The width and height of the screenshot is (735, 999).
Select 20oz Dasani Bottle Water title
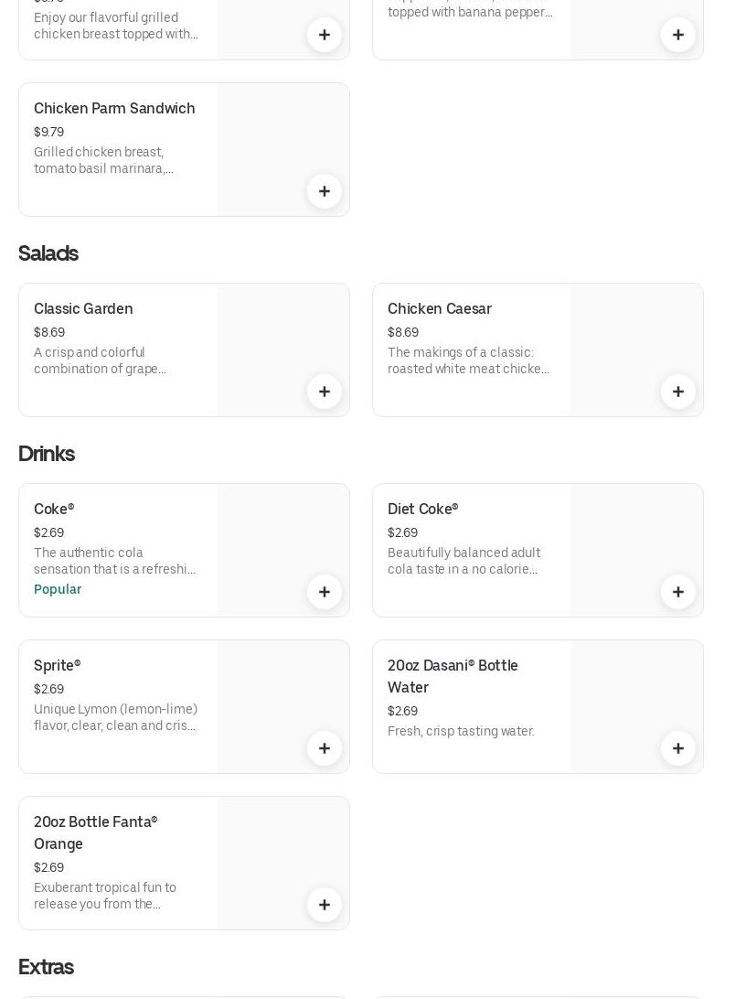click(453, 676)
